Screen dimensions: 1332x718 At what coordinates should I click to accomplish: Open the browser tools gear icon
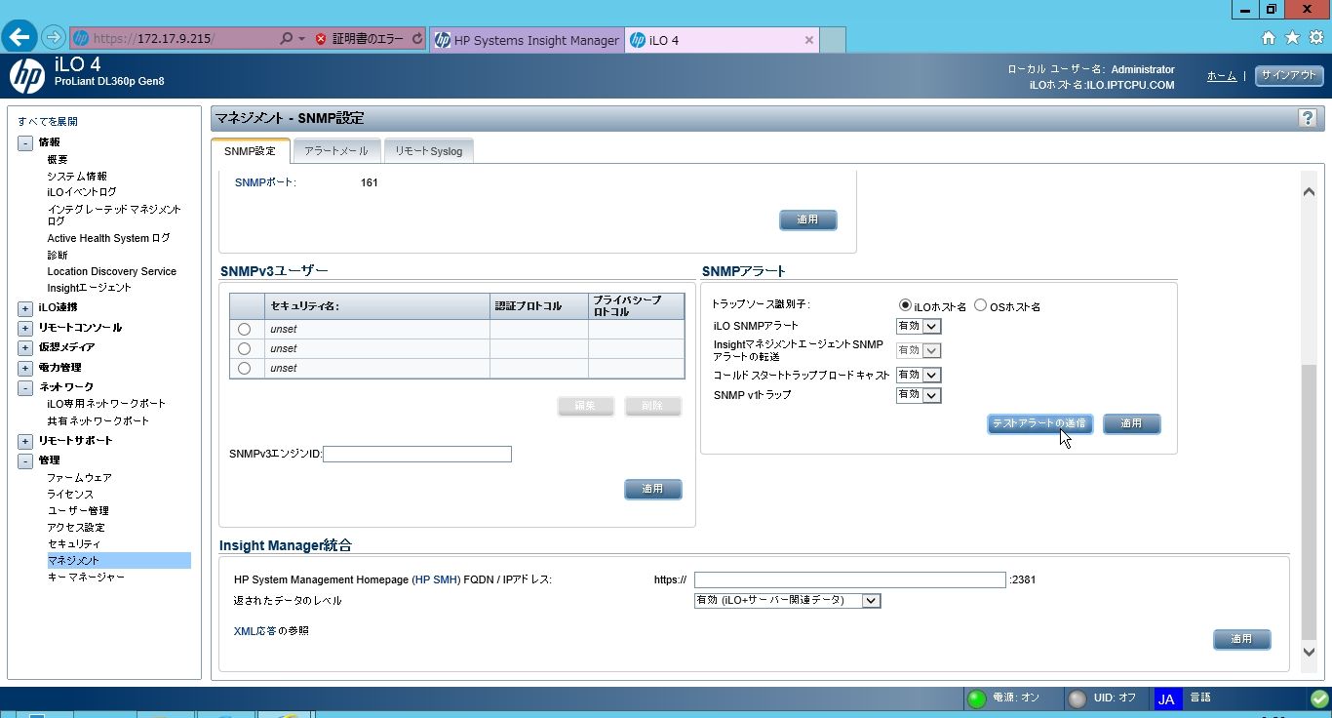(1315, 38)
